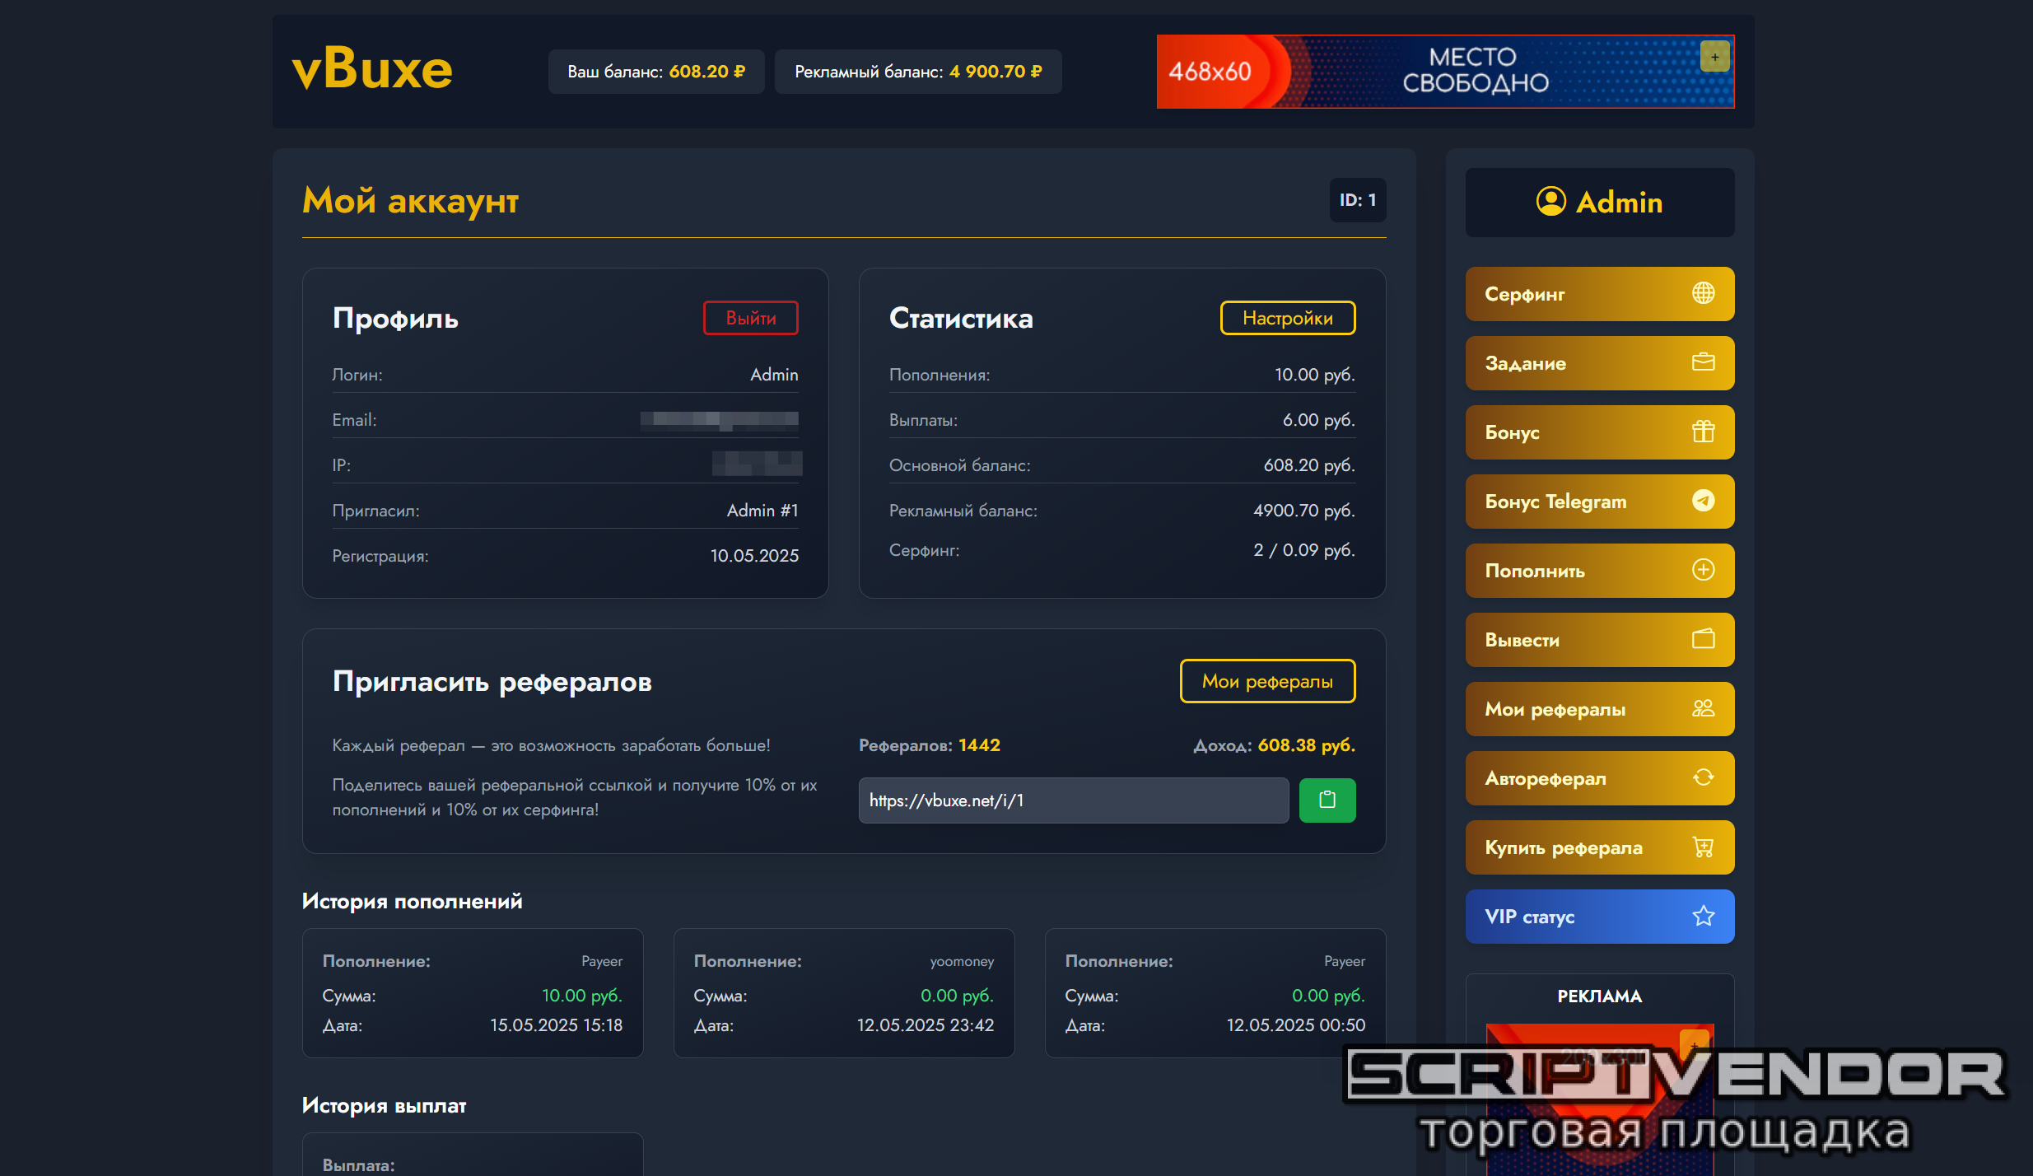Click the vBuxe logo
Image resolution: width=2033 pixels, height=1176 pixels.
(x=372, y=69)
